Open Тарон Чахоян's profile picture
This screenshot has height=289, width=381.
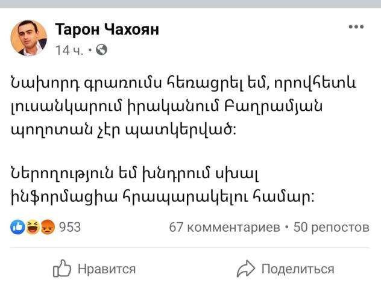pyautogui.click(x=28, y=37)
